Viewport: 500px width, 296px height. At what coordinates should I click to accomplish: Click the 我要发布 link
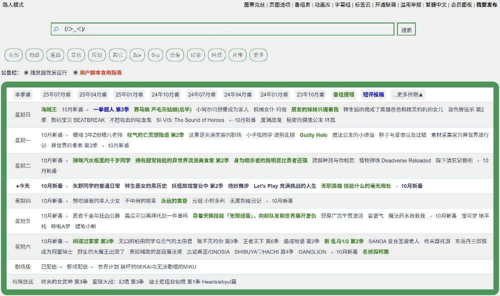(x=486, y=4)
